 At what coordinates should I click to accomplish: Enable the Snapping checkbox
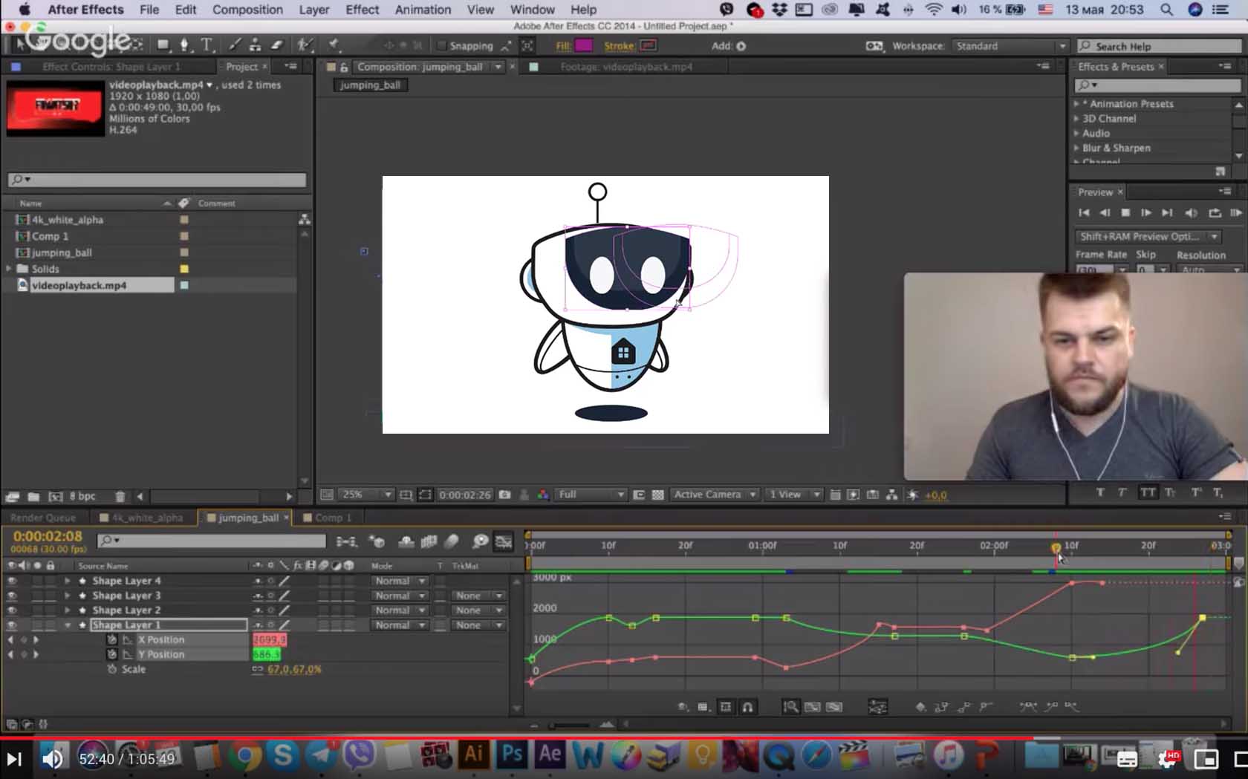[x=441, y=46]
